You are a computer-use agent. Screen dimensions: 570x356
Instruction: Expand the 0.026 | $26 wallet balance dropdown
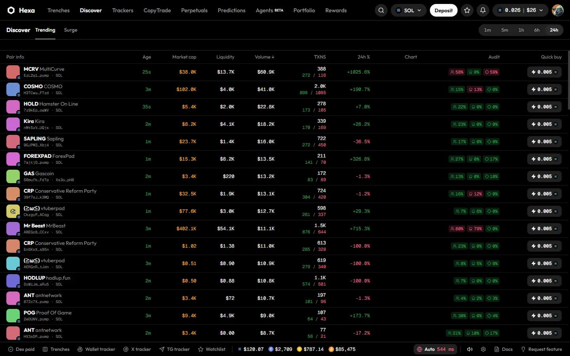[x=520, y=10]
